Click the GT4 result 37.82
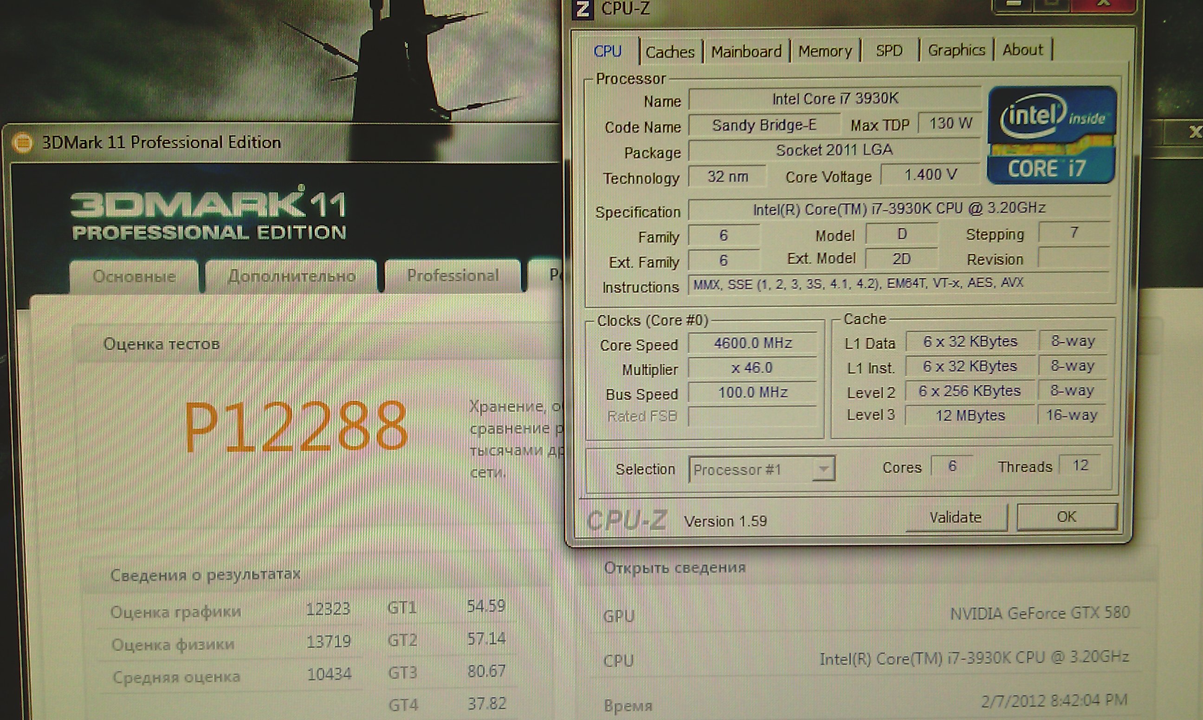Image resolution: width=1203 pixels, height=720 pixels. 487,703
